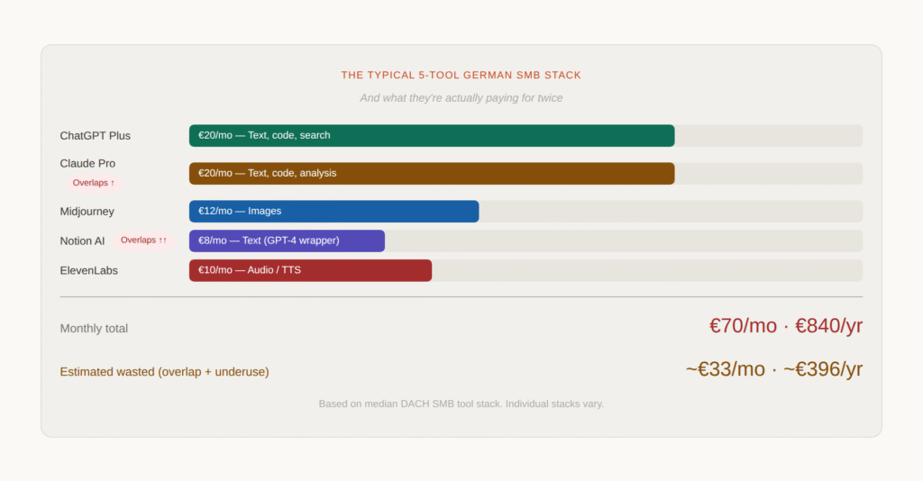This screenshot has height=481, width=923.
Task: Select the Midjourney row label
Action: pos(87,211)
